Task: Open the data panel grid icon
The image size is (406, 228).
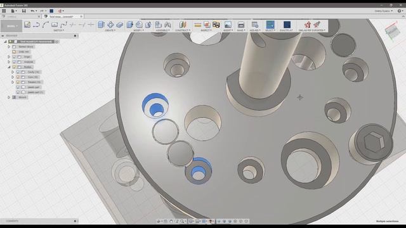Action: 4,11
